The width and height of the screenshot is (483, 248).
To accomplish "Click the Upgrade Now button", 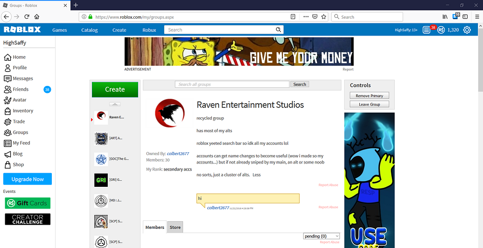I will coord(28,179).
